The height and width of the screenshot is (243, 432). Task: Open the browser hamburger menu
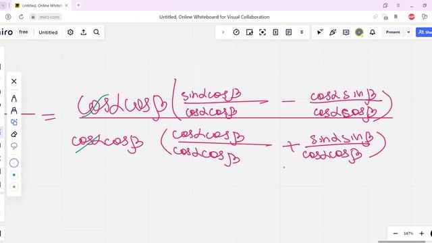(398, 5)
